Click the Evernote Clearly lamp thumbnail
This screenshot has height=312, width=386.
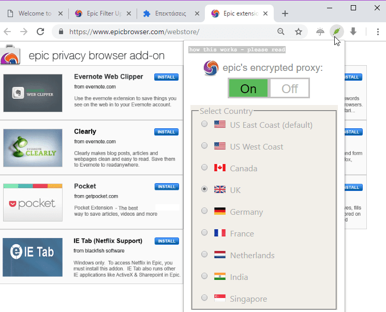33,148
